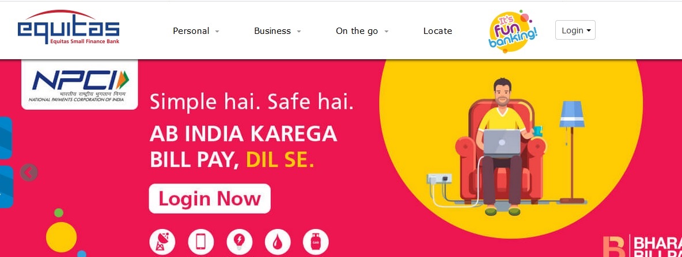This screenshot has height=257, width=682.
Task: Select the water drop bill icon
Action: point(278,242)
